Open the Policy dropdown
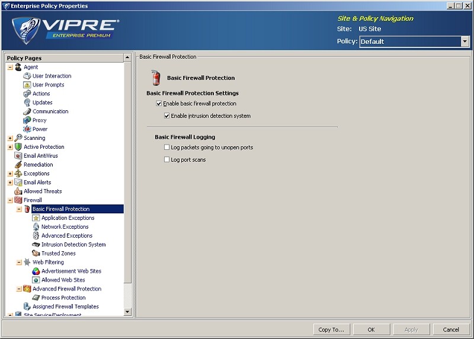The image size is (474, 339). coord(465,41)
